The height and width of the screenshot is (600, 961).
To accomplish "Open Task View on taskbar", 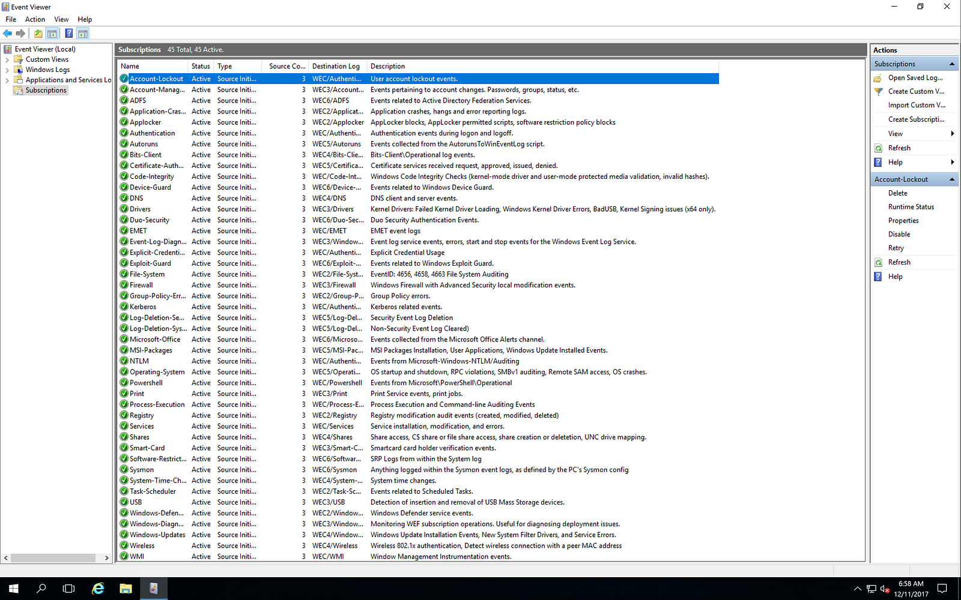I will [x=69, y=589].
